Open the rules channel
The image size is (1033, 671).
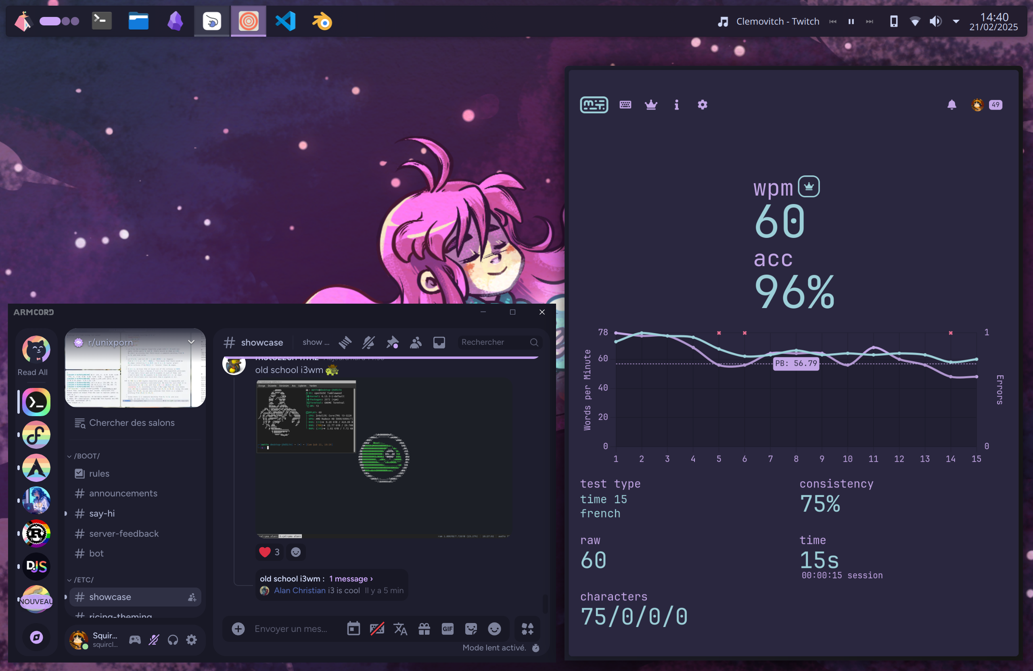99,473
